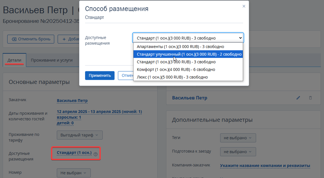Switch to Проживание и услуги tab
The image size is (324, 178).
coord(52,60)
